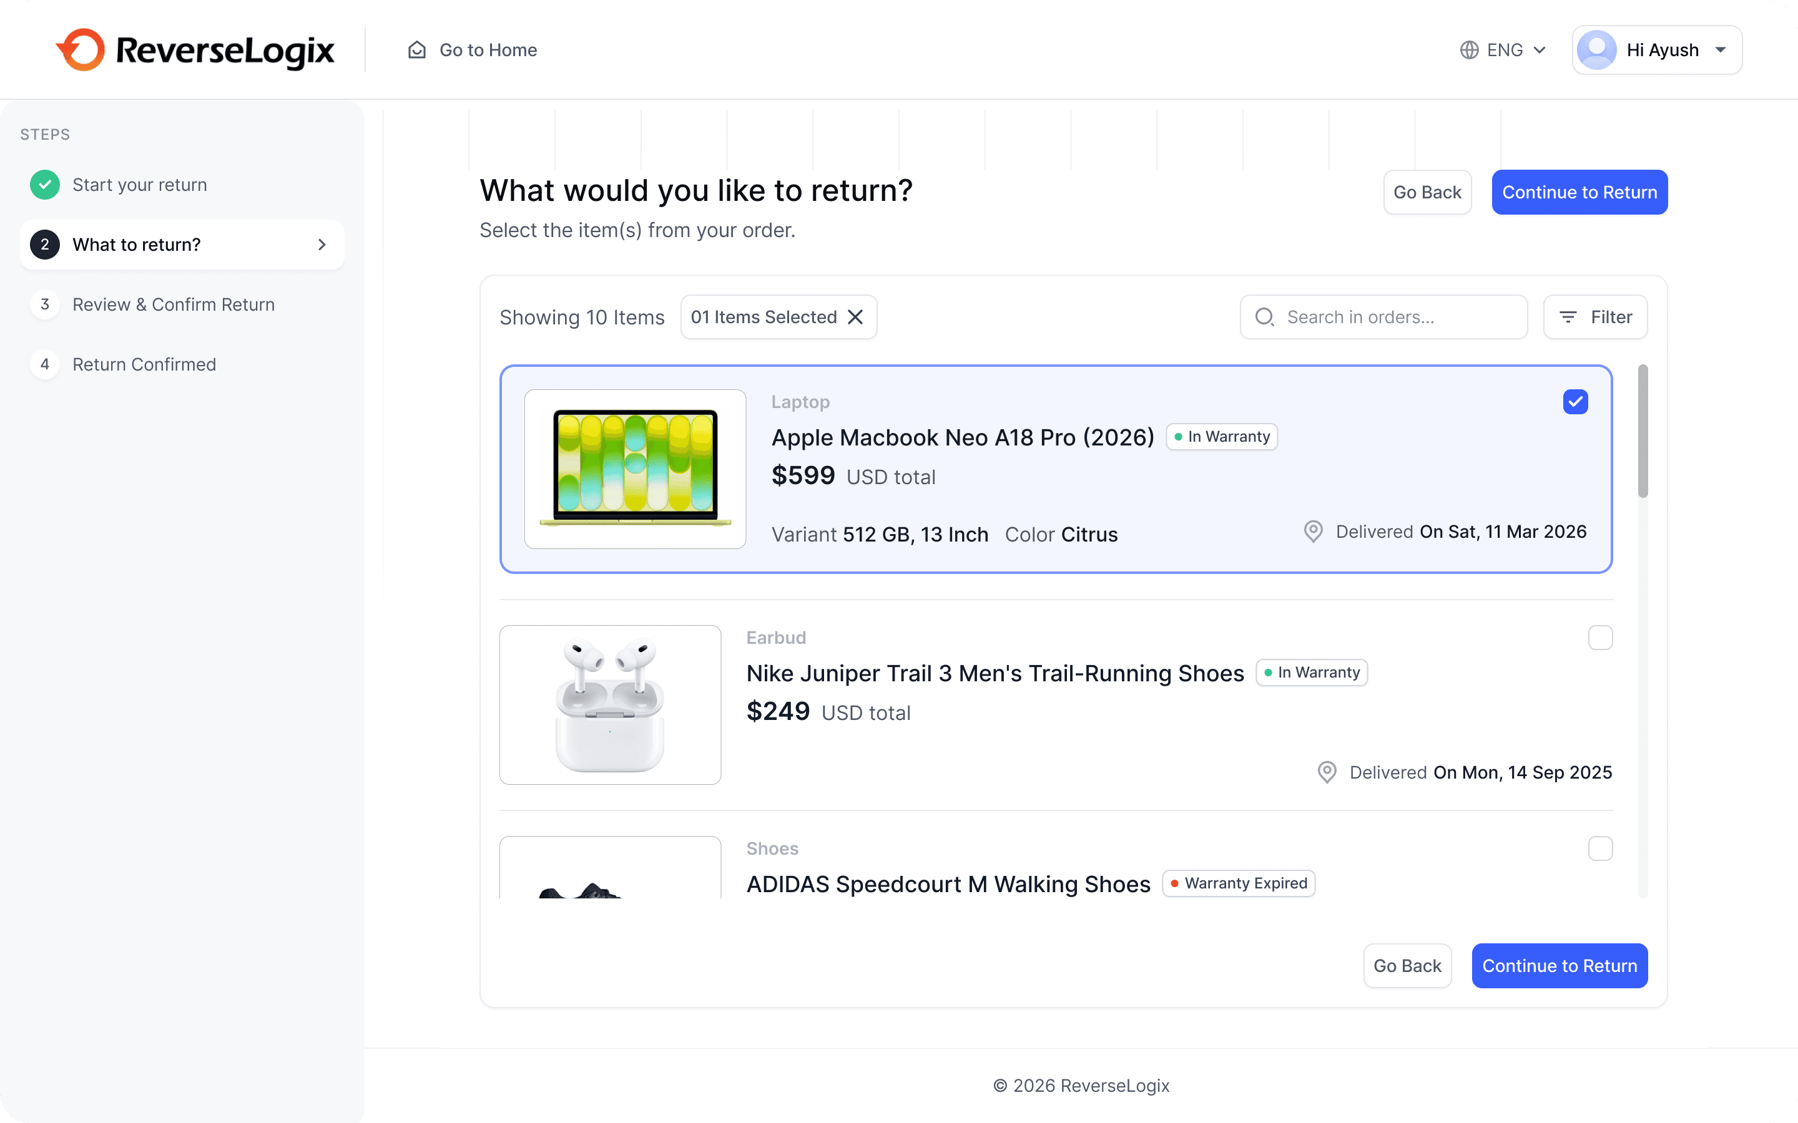Click the Filter lines icon
The image size is (1798, 1123).
(1568, 317)
